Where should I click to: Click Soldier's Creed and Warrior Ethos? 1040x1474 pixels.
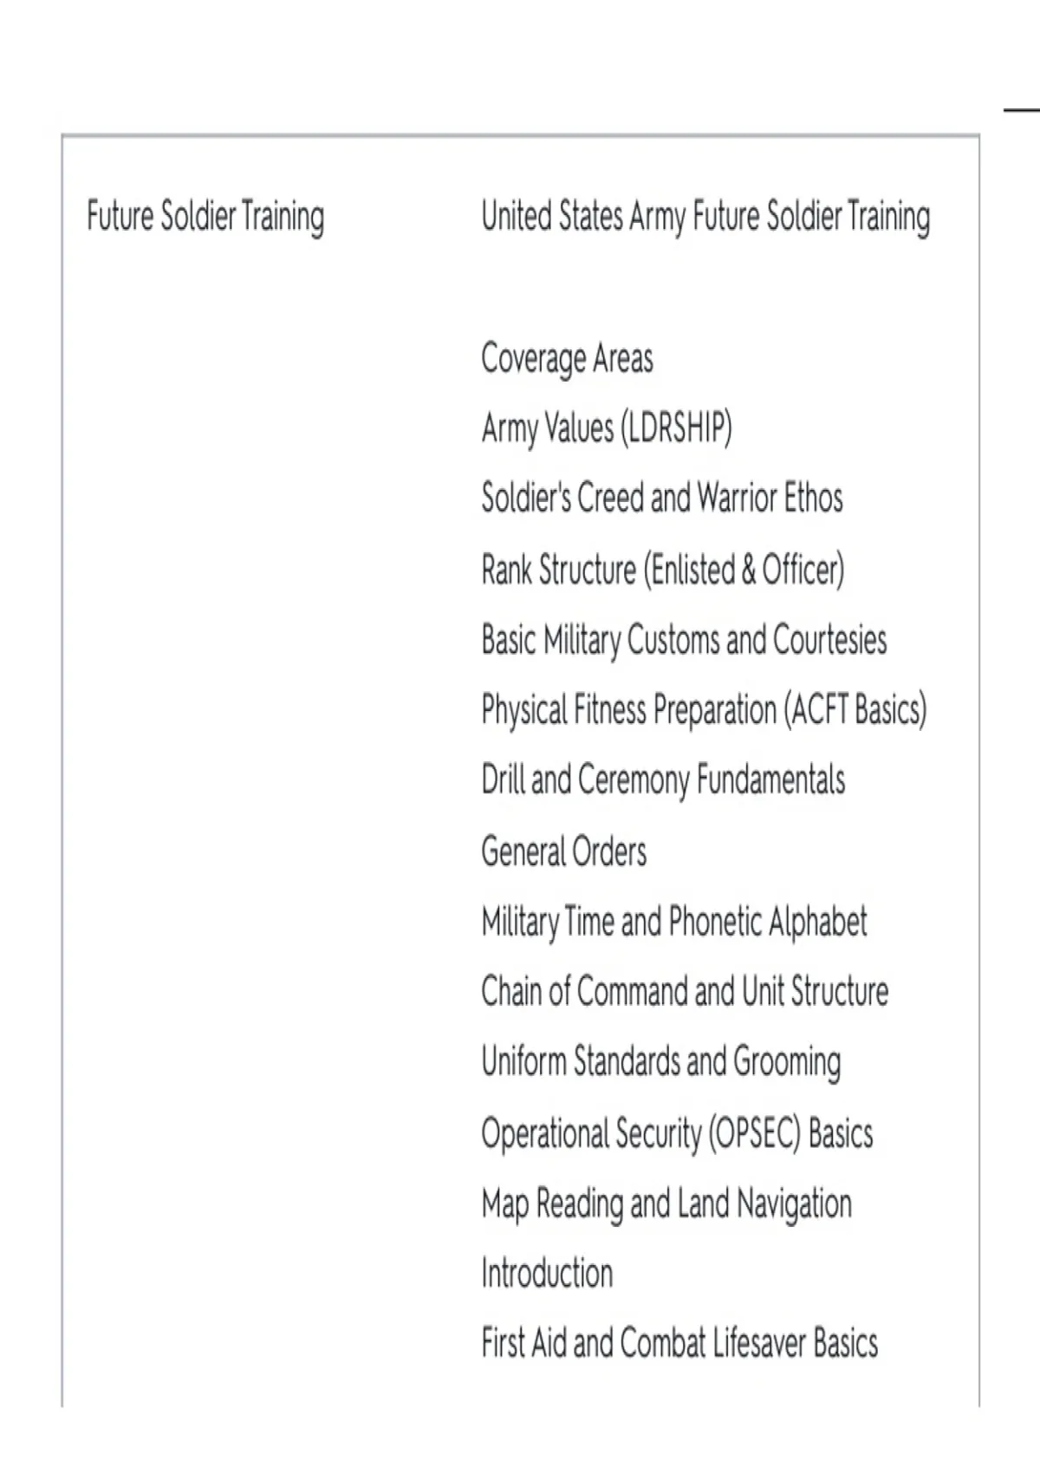coord(662,499)
